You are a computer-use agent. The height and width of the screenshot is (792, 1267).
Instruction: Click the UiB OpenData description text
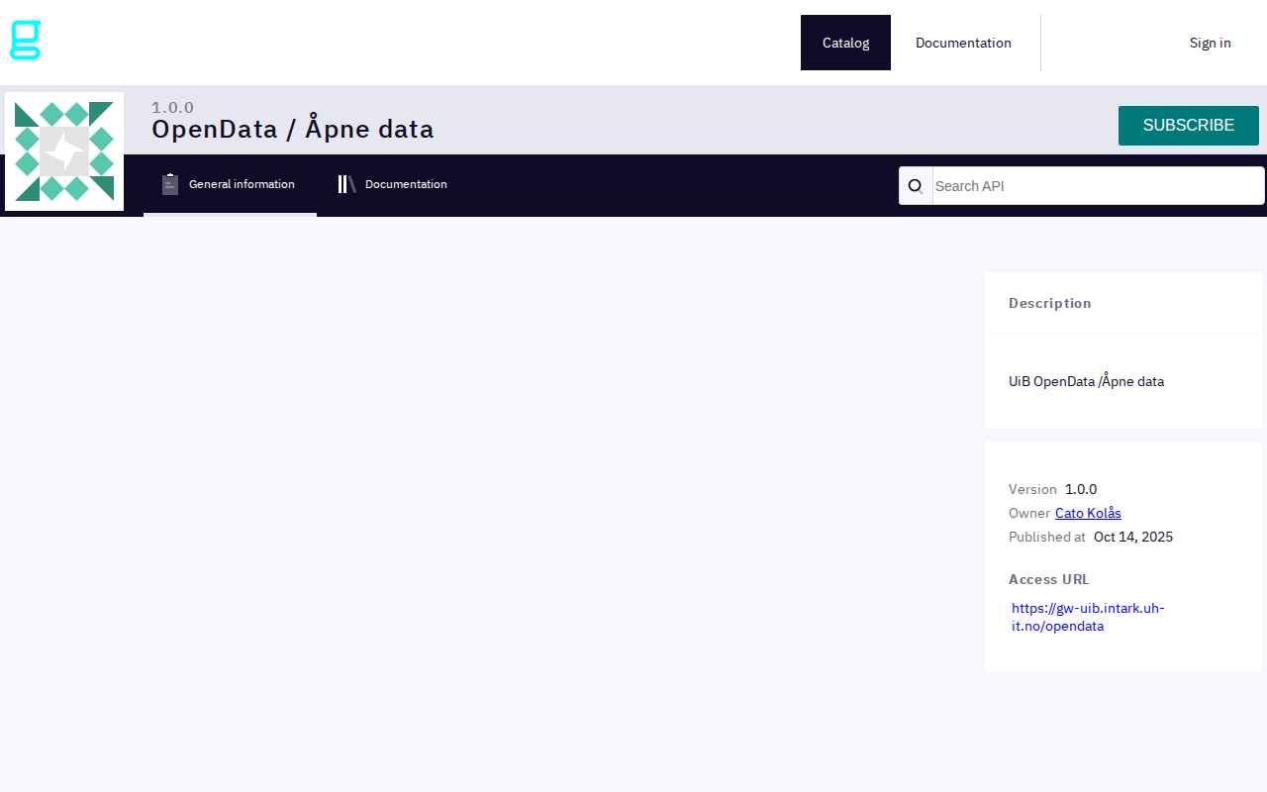tap(1086, 381)
